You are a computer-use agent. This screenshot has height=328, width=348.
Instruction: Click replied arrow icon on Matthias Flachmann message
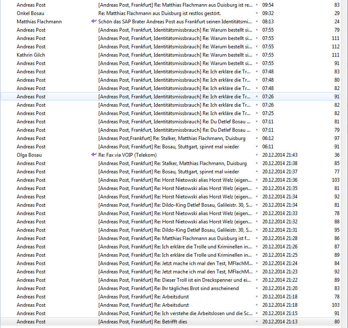[94, 21]
